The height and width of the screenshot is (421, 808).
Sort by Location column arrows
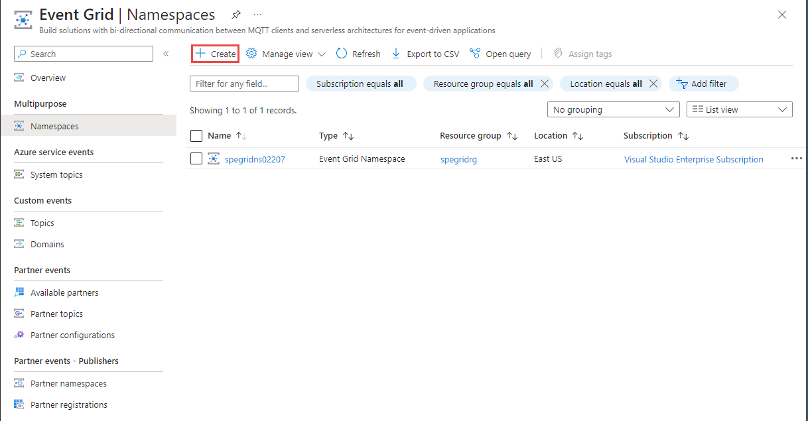[x=578, y=136]
